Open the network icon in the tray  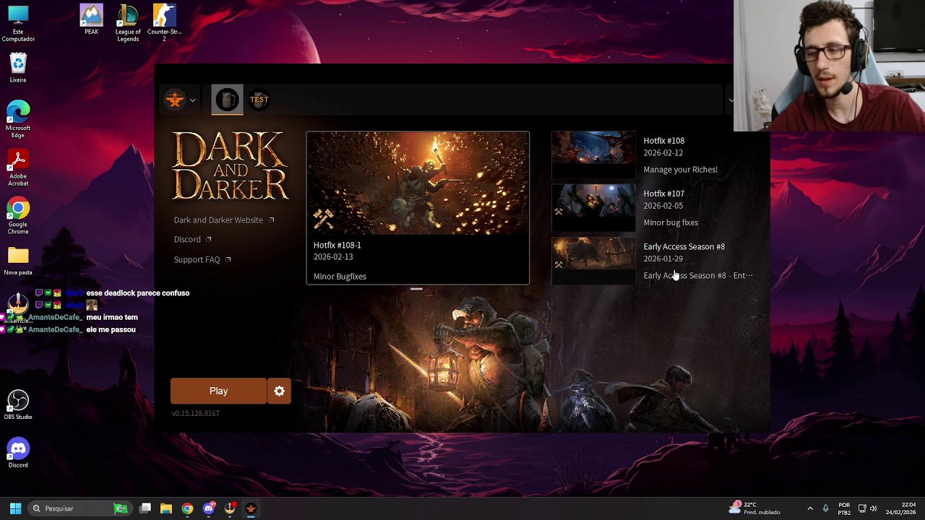862,508
